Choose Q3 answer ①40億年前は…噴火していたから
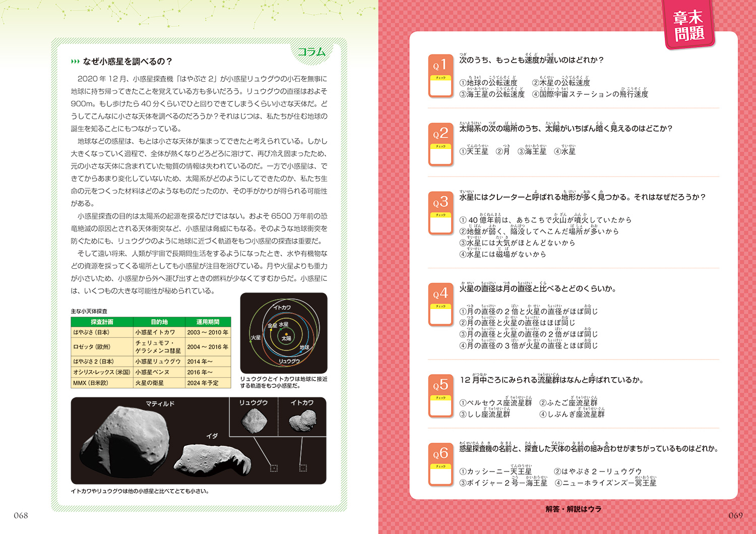 (x=545, y=220)
